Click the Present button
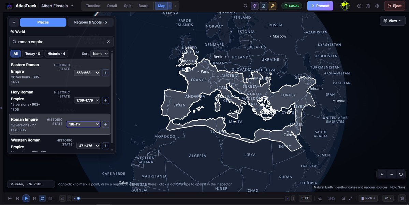 pyautogui.click(x=320, y=6)
